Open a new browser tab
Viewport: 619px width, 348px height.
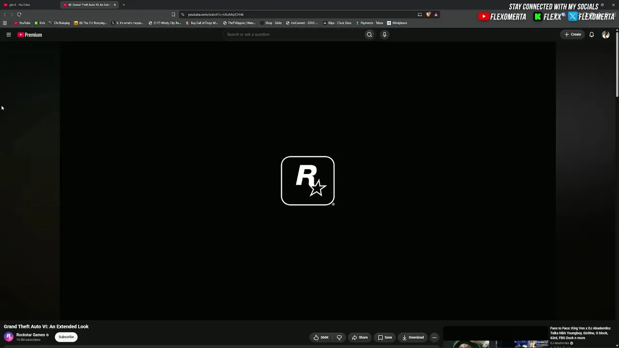(124, 5)
